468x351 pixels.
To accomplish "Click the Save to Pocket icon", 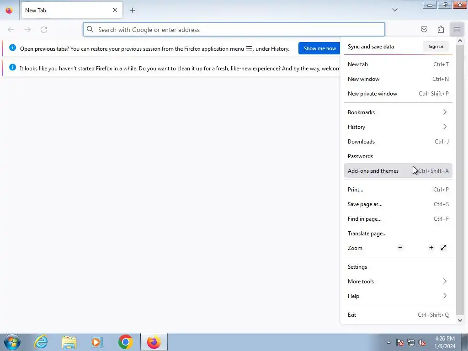I will tap(424, 29).
